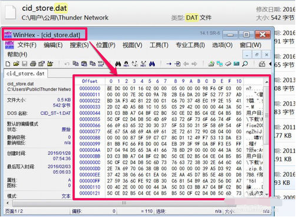Click the Find Hex Values icon
The height and width of the screenshot is (217, 297).
(x=126, y=63)
